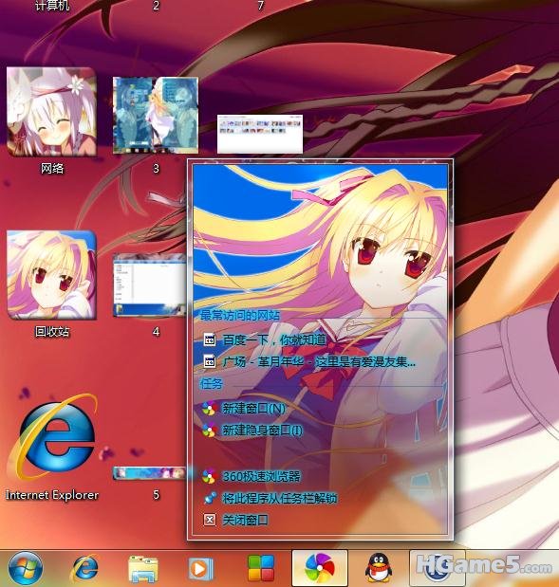Viewport: 559px width, 587px height.
Task: Select the 360 browser taskbar button
Action: click(x=320, y=569)
